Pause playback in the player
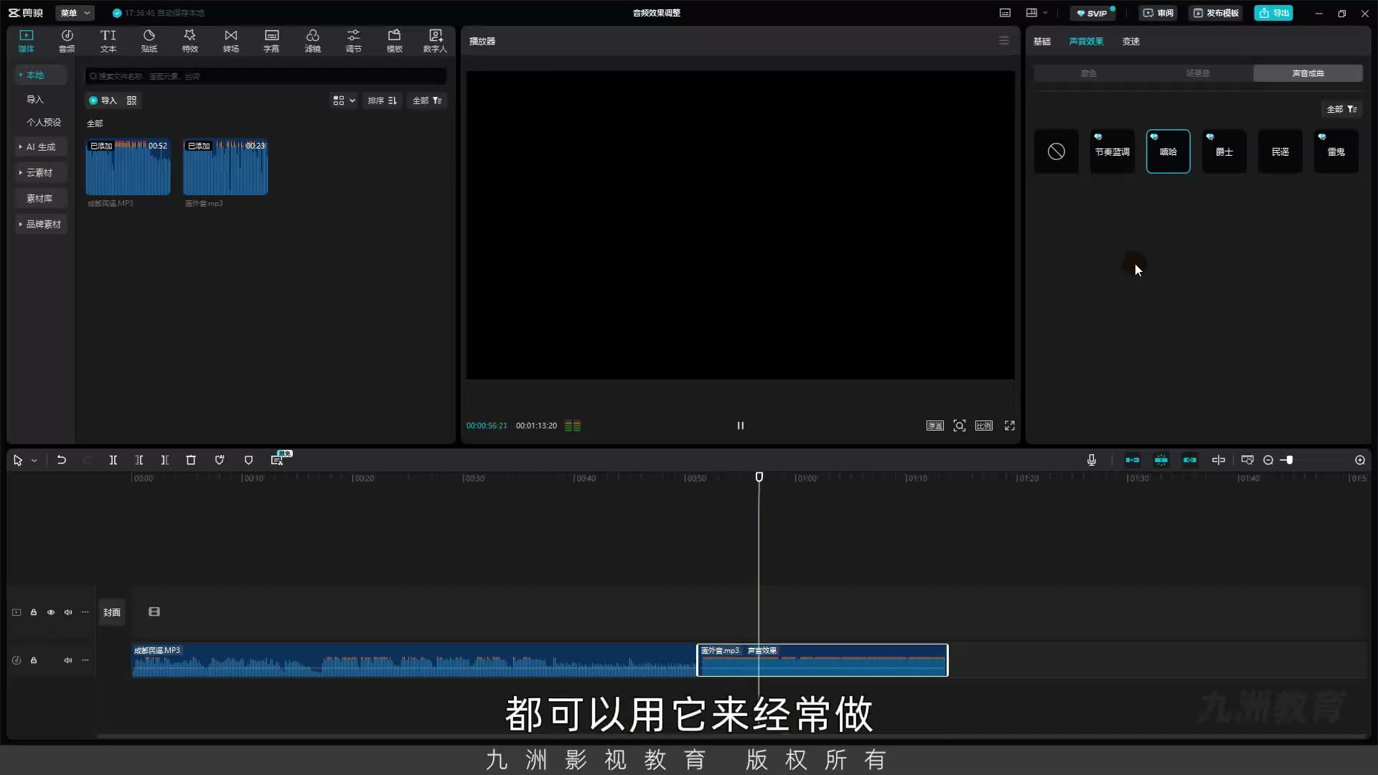 pyautogui.click(x=740, y=426)
